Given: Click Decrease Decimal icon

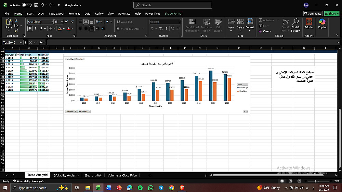Looking at the screenshot, I should [x=179, y=29].
